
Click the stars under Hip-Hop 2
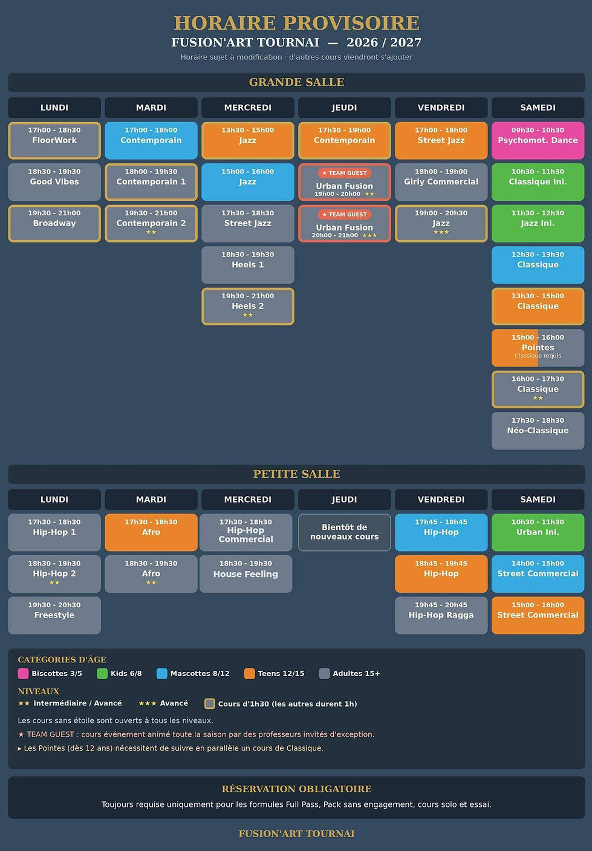54,582
